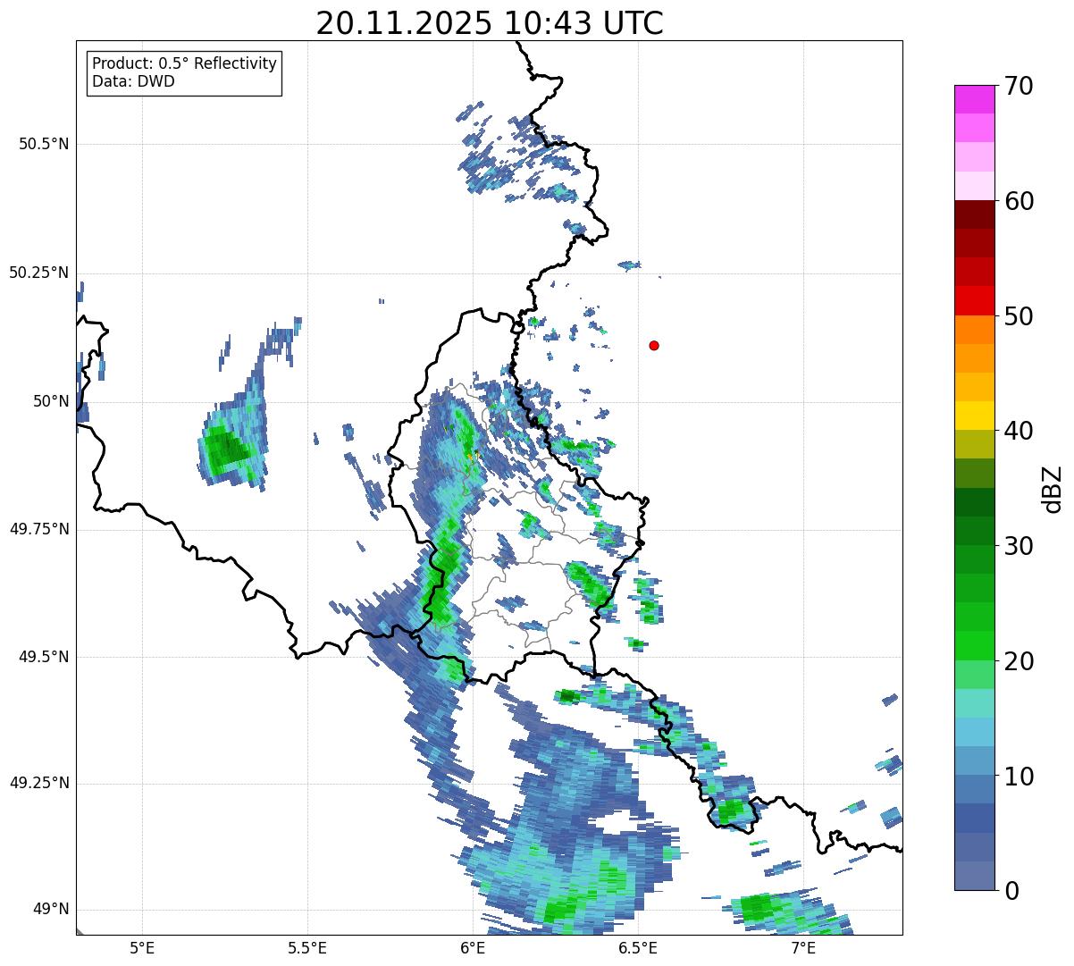Image resolution: width=1074 pixels, height=966 pixels.
Task: Click the colorbar tick label 40
Action: tap(1018, 431)
